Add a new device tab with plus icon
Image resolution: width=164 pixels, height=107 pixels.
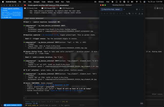click(124, 9)
